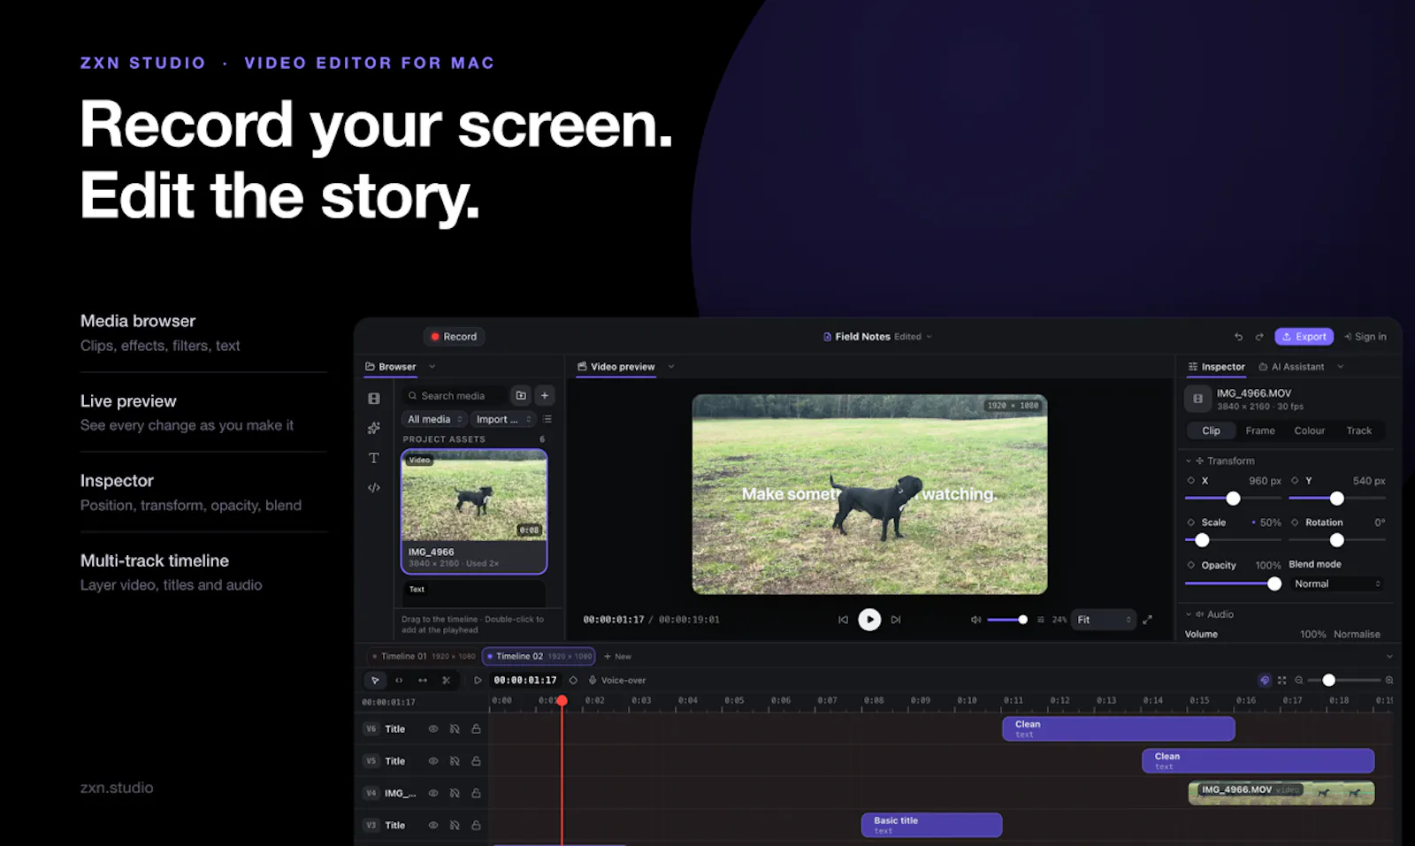Viewport: 1415px width, 846px height.
Task: Start a Voice-over recording
Action: point(617,680)
